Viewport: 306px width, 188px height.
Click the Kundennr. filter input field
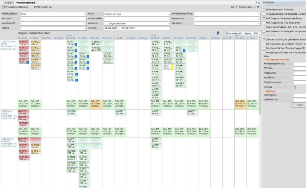(299, 78)
